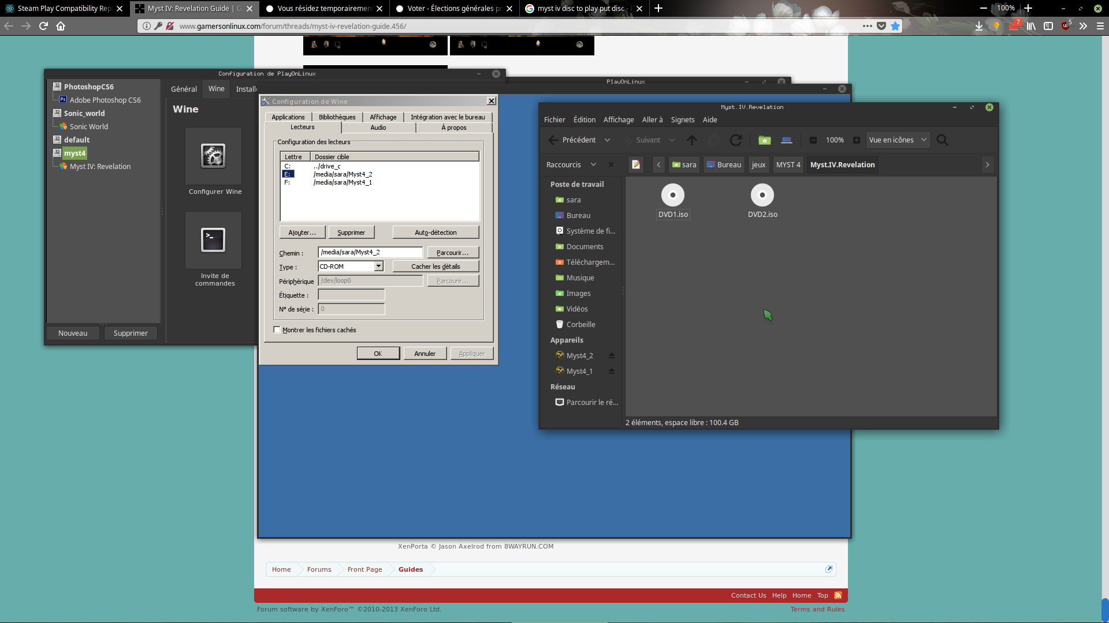The height and width of the screenshot is (623, 1109).
Task: Go back with Précédent arrow in file manager
Action: point(572,140)
